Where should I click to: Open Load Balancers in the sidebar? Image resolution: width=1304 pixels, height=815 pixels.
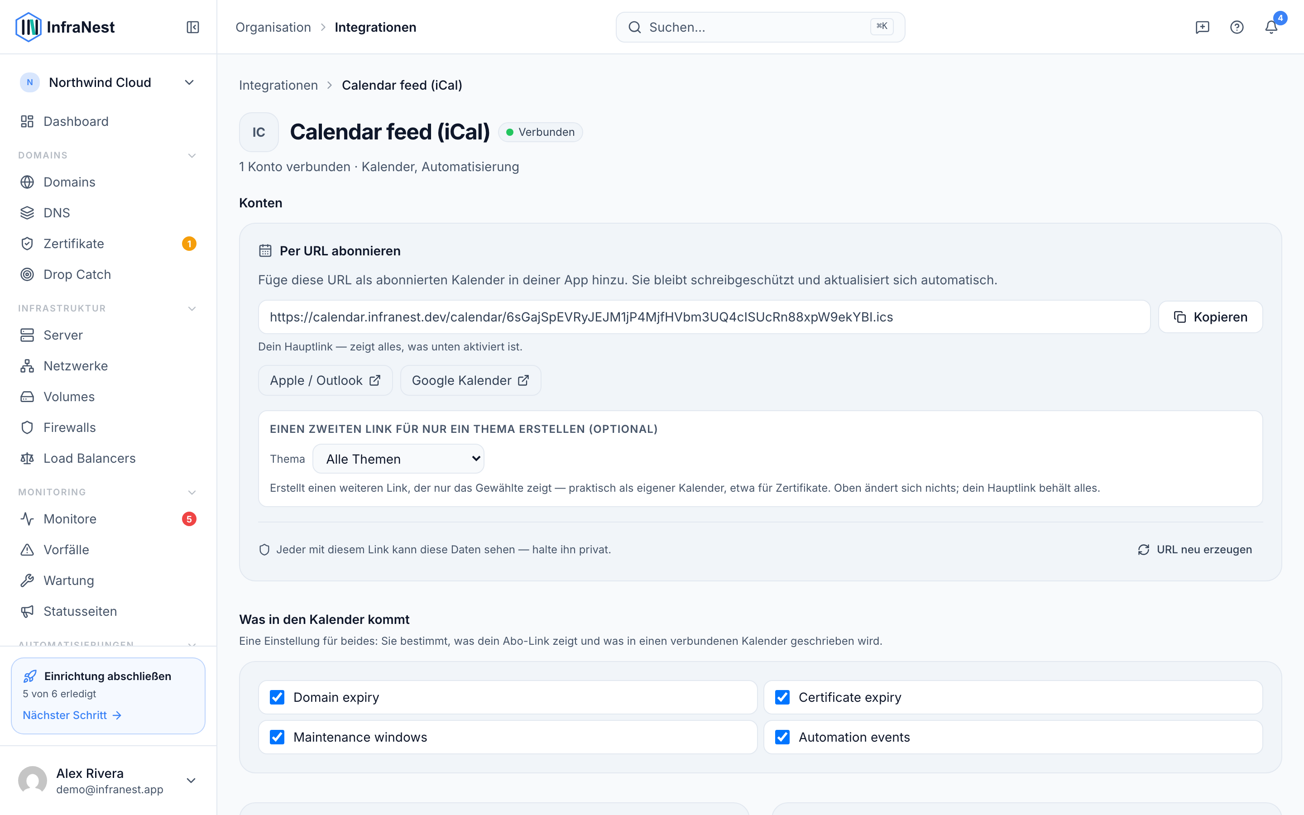click(108, 458)
